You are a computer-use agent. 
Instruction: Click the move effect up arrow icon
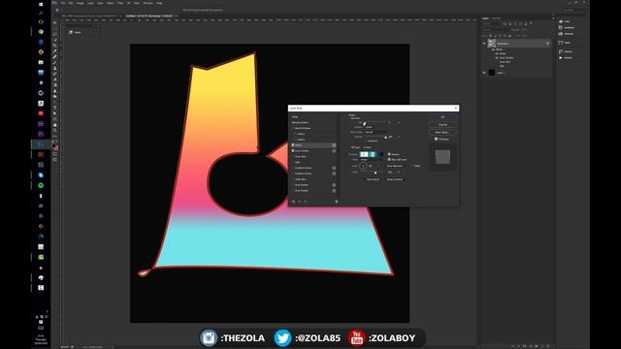point(300,202)
